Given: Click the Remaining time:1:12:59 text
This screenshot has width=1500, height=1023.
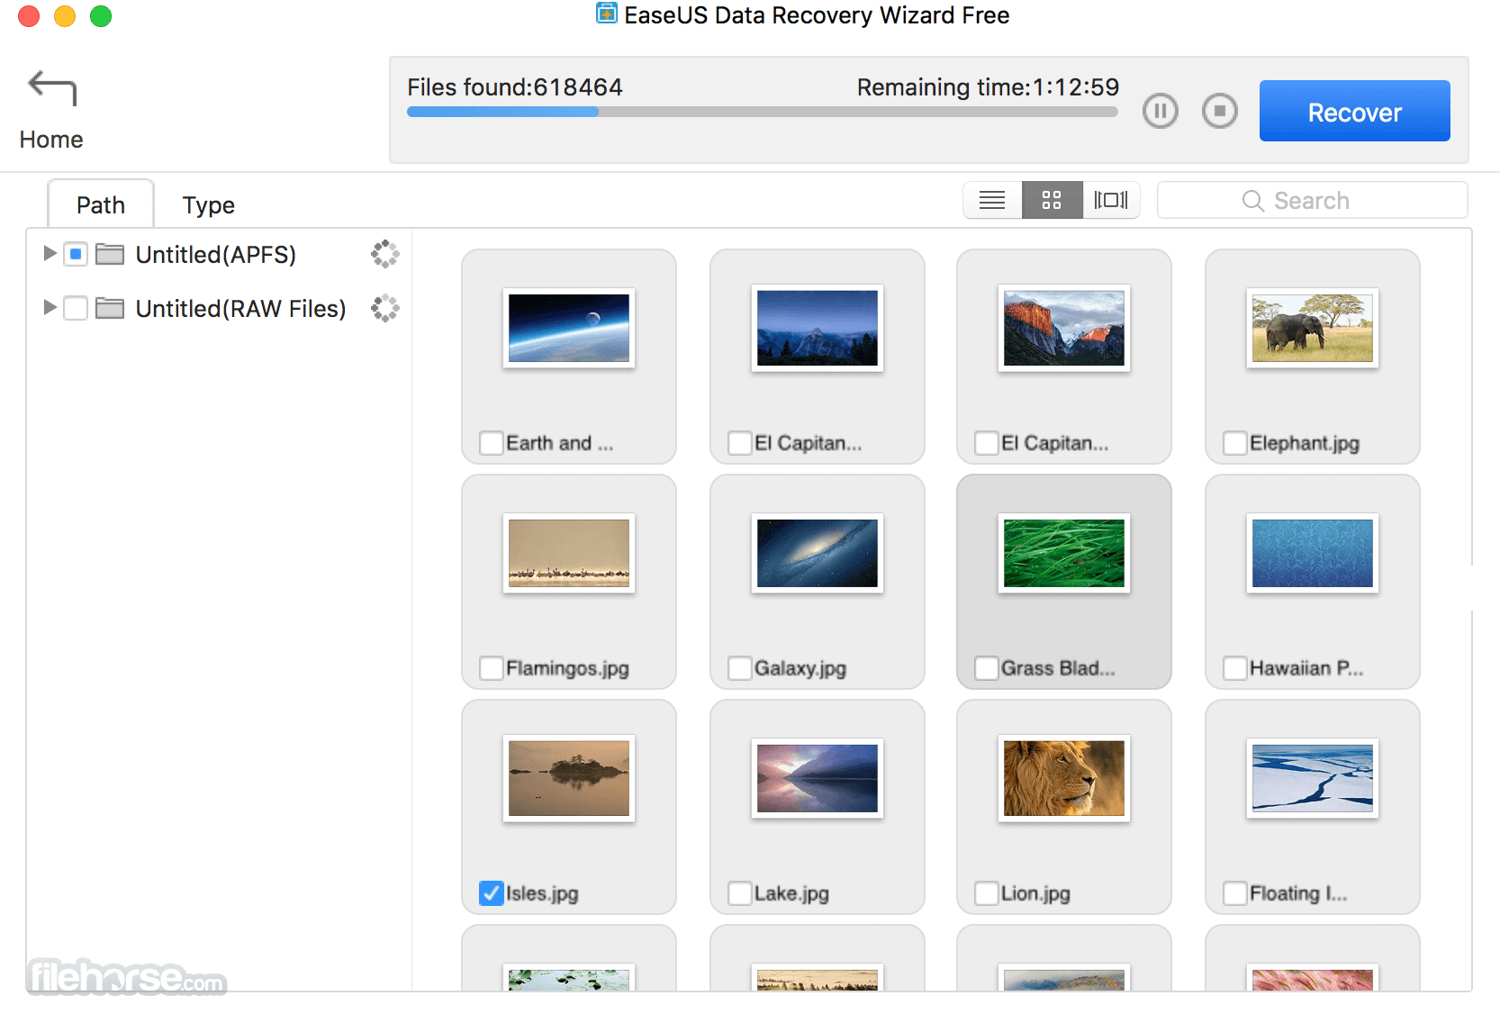Looking at the screenshot, I should point(988,87).
